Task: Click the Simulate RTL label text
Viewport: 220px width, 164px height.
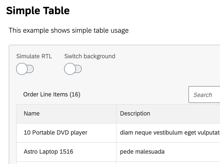Action: click(x=34, y=56)
